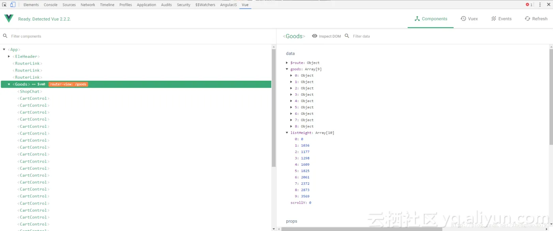The image size is (553, 231).
Task: Expand the EleHeader component node
Action: pos(9,57)
